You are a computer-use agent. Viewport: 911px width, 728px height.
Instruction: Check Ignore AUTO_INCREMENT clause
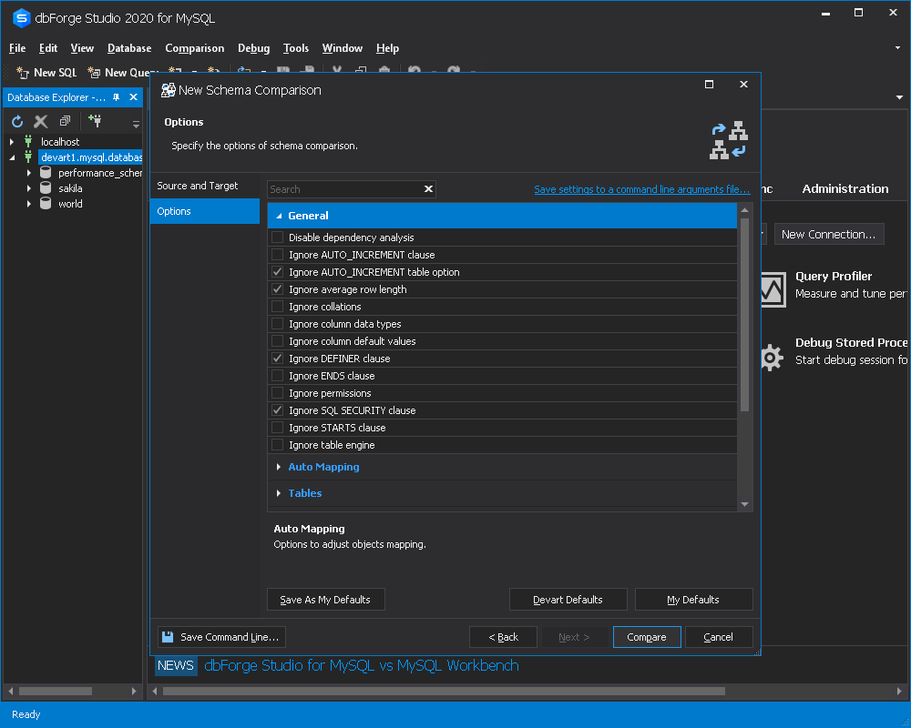[278, 254]
